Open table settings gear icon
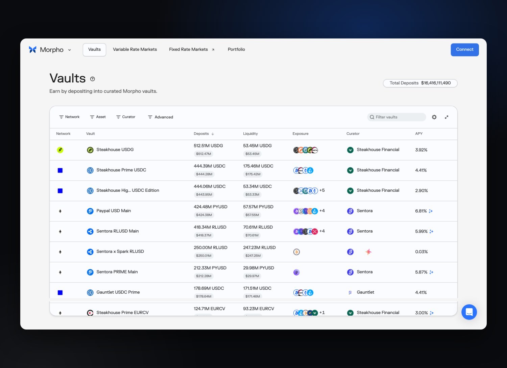This screenshot has height=368, width=507. (x=434, y=117)
